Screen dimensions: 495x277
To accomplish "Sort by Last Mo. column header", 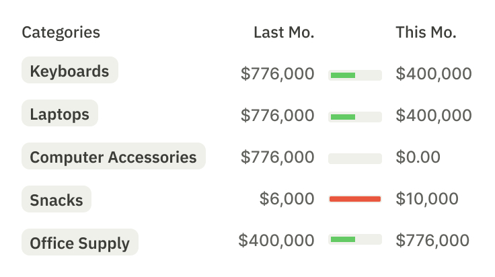I will tap(284, 32).
